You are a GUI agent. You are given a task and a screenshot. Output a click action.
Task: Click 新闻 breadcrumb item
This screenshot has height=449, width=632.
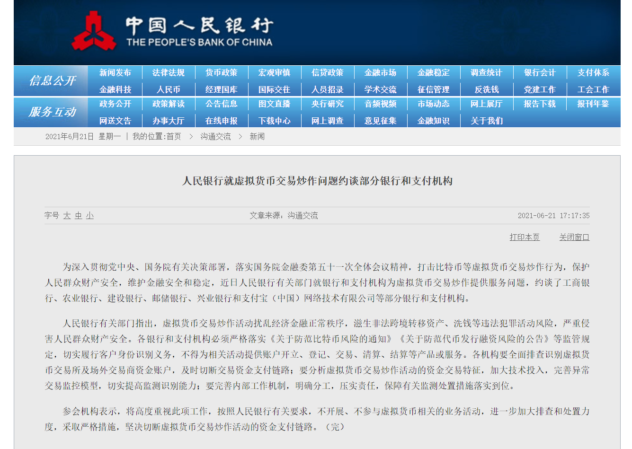click(257, 136)
